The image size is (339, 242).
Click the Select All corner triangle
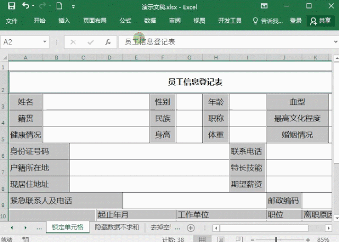(5, 58)
